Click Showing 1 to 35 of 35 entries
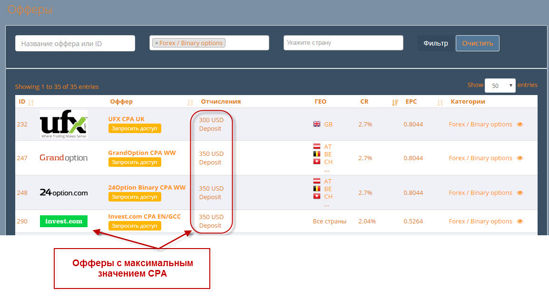549x298 pixels. [x=57, y=87]
